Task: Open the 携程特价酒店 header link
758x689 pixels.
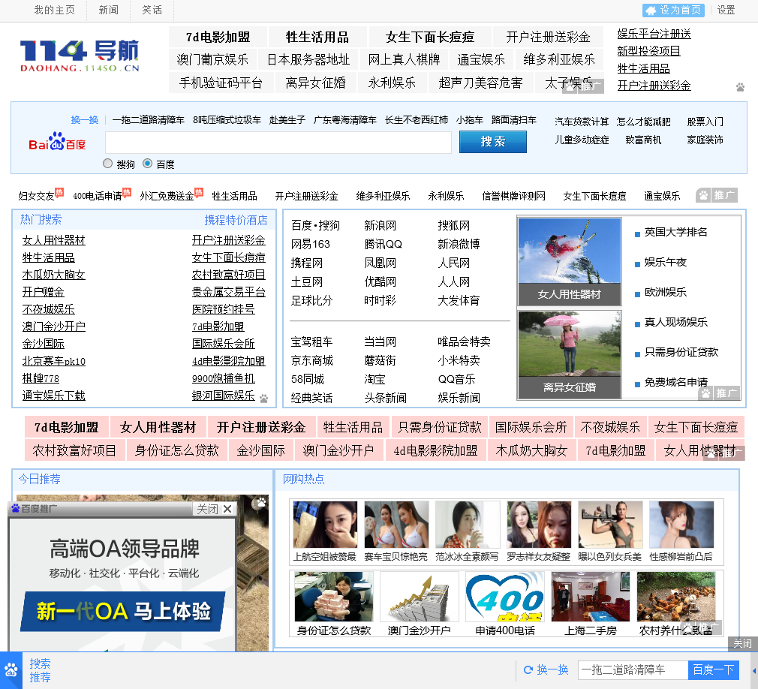Action: (x=236, y=220)
